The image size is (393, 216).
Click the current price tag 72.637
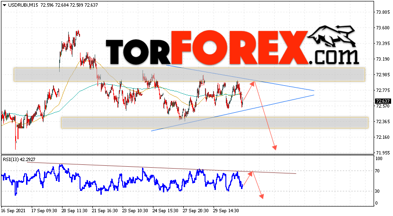pos(383,101)
